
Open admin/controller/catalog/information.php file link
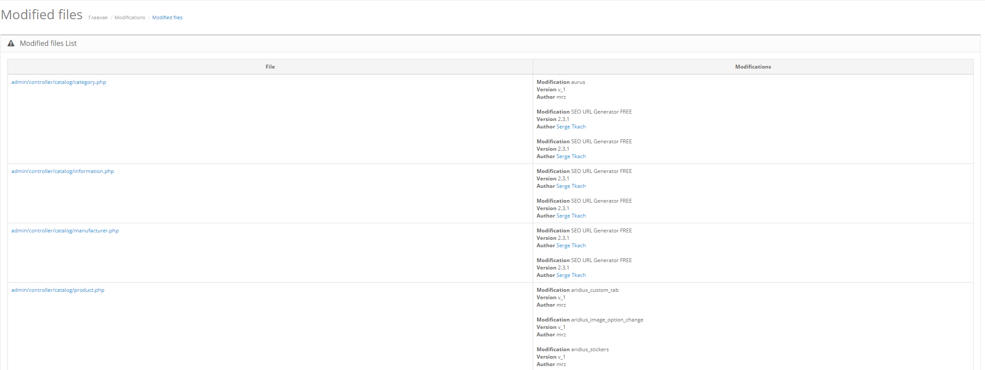click(62, 171)
